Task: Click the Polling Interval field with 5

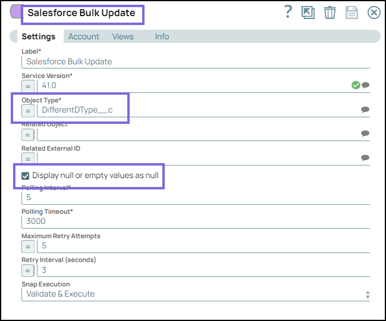Action: coord(196,198)
